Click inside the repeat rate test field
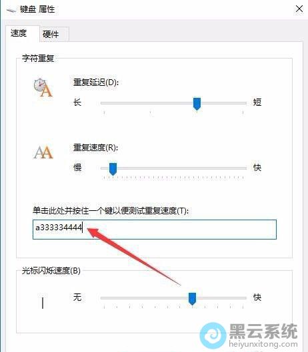 [155, 229]
